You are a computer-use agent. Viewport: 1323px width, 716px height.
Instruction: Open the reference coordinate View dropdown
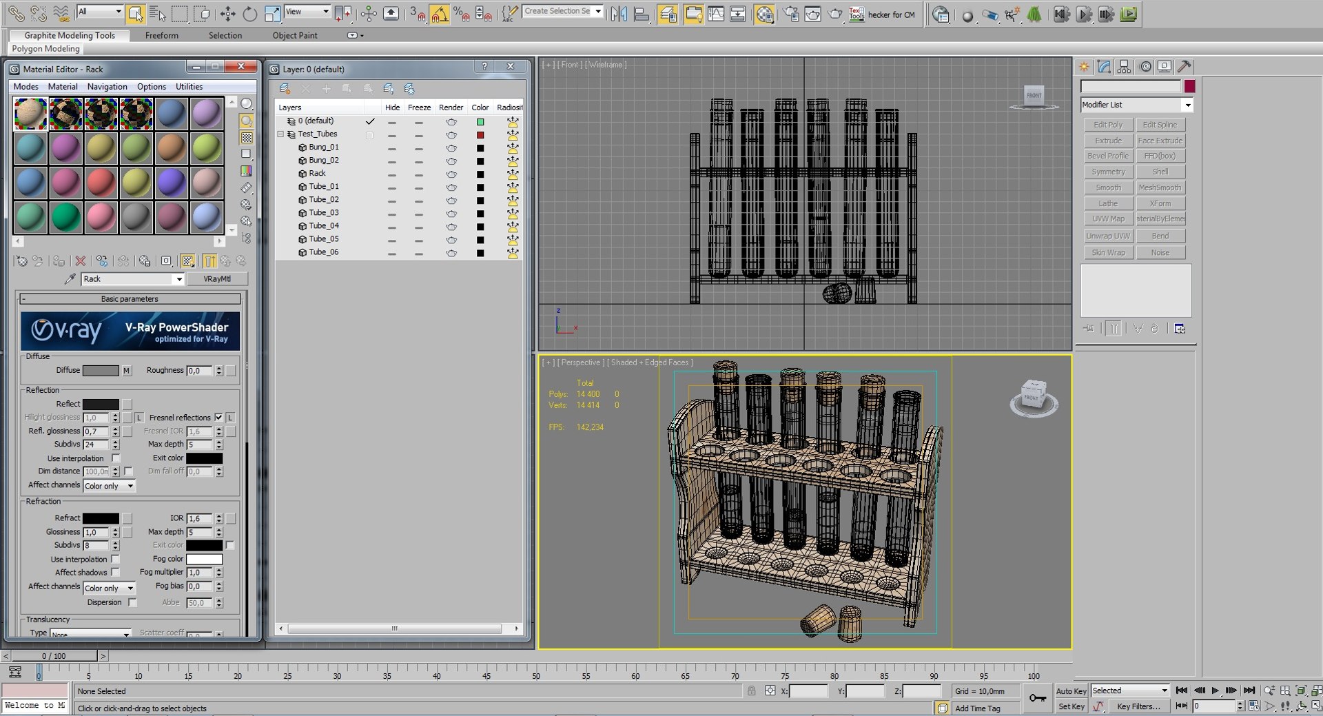(x=307, y=11)
